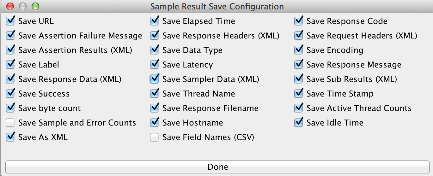Toggle Save Request Headers (XML)
Image resolution: width=433 pixels, height=176 pixels.
[299, 36]
